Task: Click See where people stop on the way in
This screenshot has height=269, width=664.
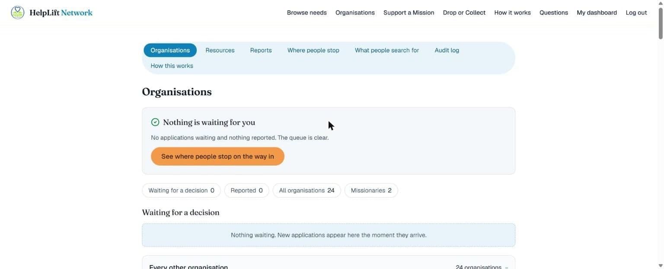Action: pos(217,156)
